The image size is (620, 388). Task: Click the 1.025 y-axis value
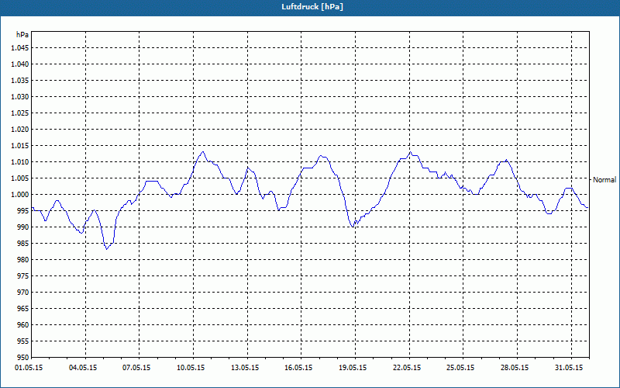19,113
